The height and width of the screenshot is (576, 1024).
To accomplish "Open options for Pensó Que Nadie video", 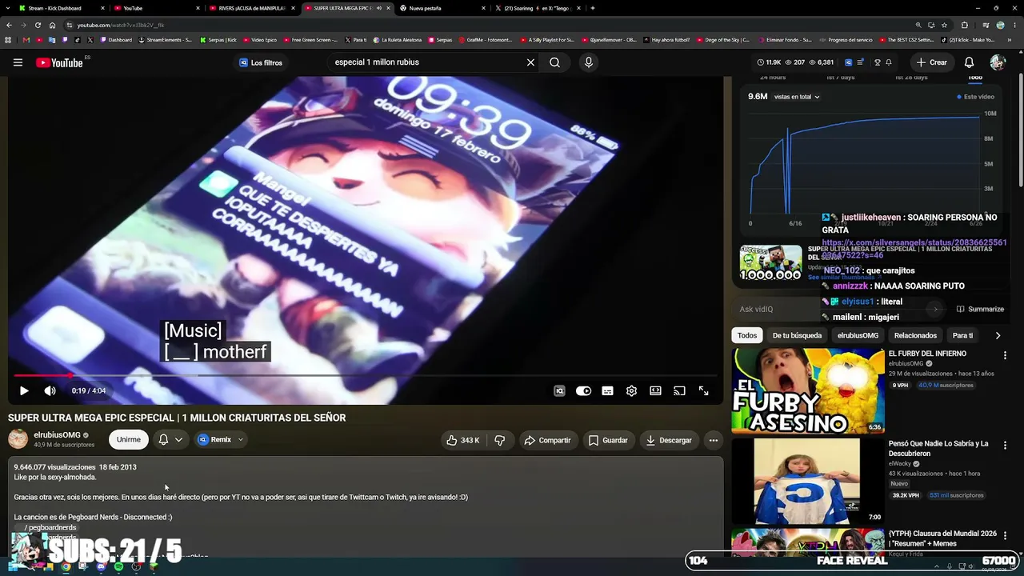I will [1005, 445].
